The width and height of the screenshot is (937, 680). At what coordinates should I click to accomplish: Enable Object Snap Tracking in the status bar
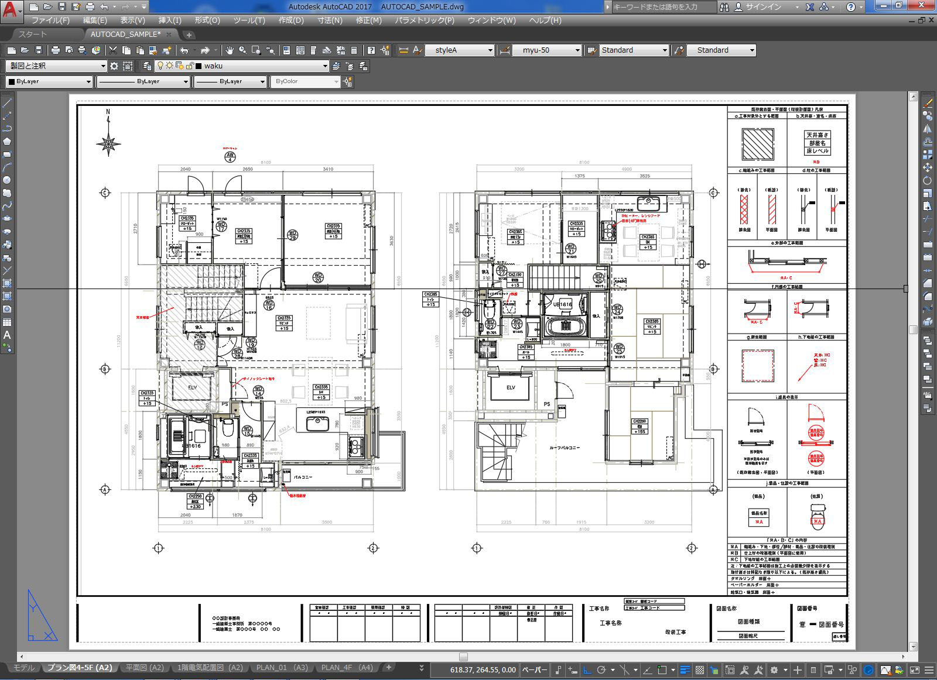645,670
